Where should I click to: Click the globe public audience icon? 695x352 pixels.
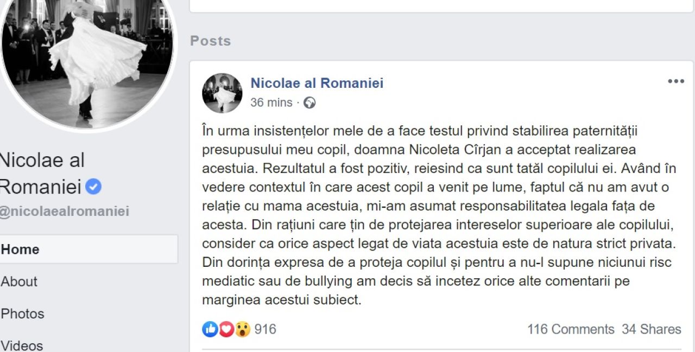[x=309, y=103]
